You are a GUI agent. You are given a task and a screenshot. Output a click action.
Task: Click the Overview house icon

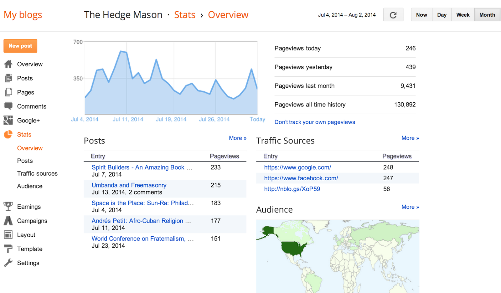click(8, 64)
